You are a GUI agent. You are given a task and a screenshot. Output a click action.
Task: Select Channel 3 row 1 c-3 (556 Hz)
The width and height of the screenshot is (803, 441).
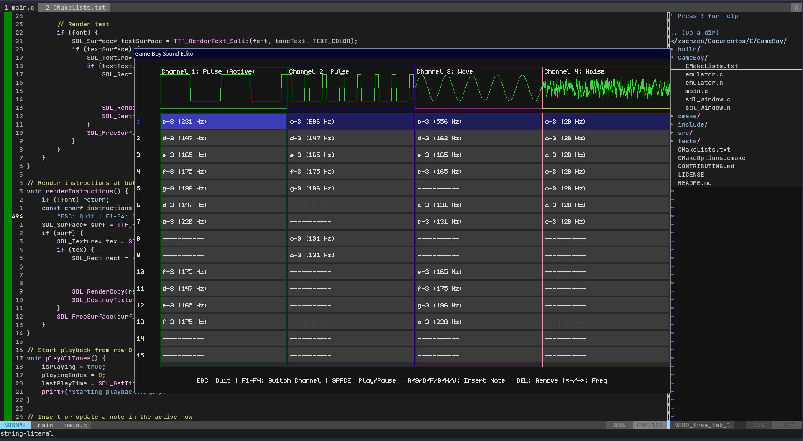(x=478, y=121)
